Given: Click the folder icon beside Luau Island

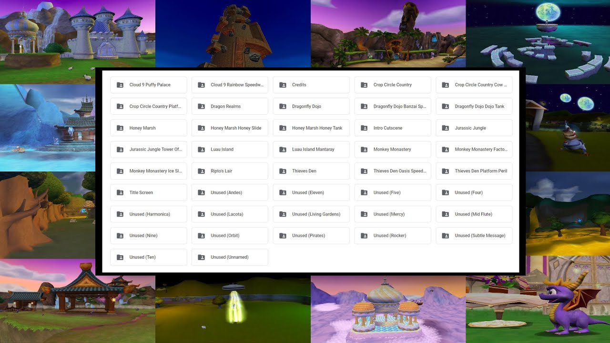Looking at the screenshot, I should pyautogui.click(x=201, y=150).
